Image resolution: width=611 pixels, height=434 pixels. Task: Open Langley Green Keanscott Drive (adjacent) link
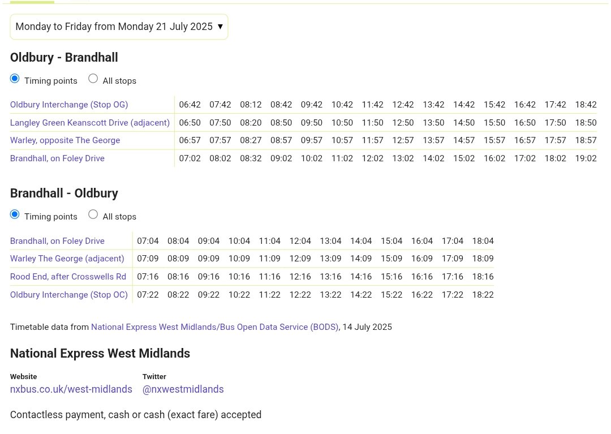[x=90, y=123]
